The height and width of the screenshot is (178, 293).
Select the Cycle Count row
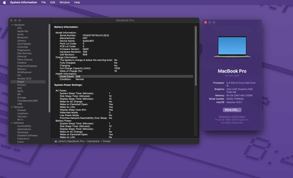click(126, 76)
